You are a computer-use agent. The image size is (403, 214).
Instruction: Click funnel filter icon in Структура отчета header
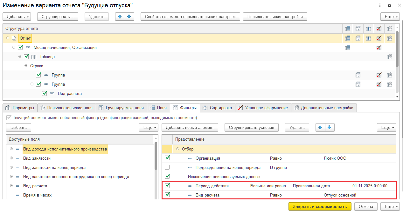click(358, 29)
